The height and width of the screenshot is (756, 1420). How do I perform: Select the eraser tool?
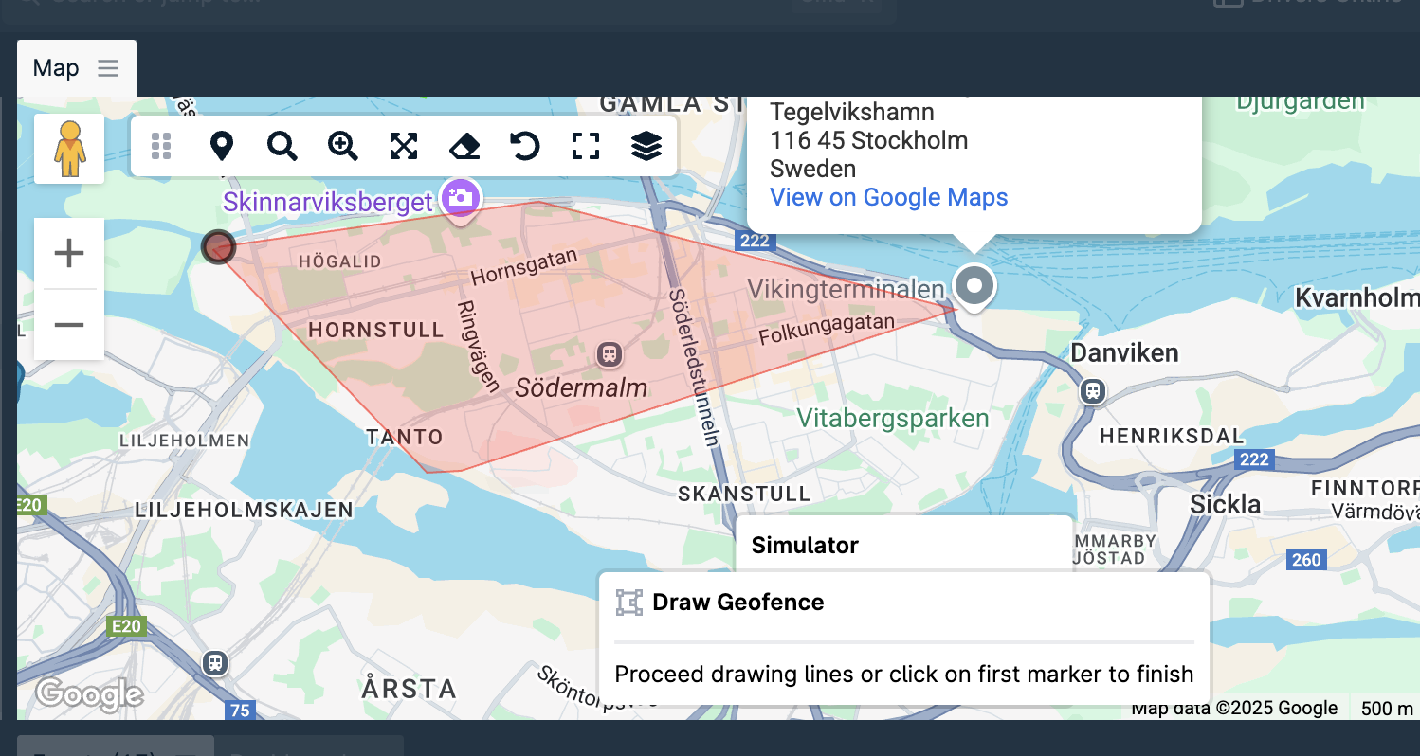click(464, 146)
